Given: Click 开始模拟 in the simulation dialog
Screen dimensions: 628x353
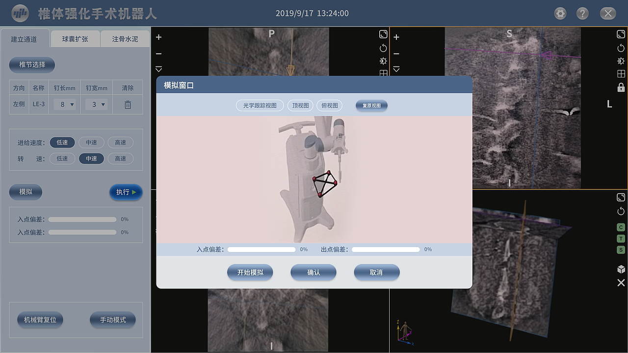Looking at the screenshot, I should point(250,273).
